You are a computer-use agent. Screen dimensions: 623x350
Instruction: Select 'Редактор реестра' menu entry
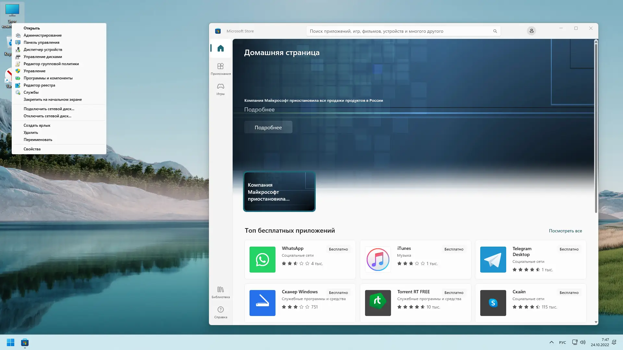[x=39, y=85]
